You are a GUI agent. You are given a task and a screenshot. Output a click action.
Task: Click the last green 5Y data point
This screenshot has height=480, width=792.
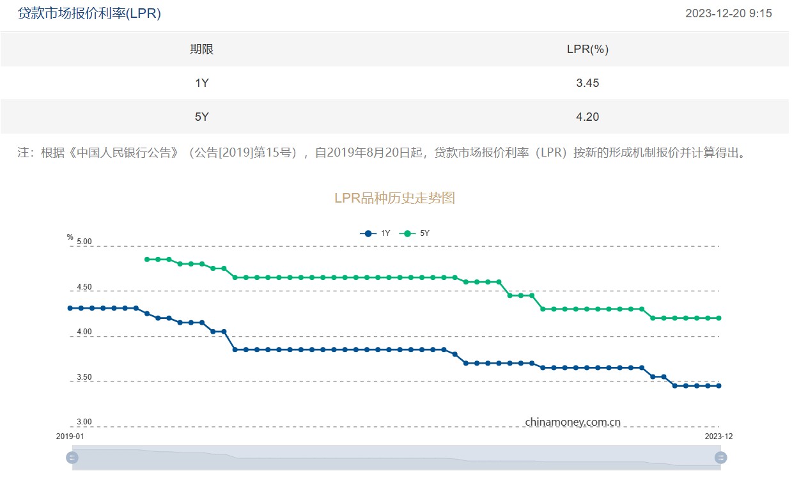(718, 318)
